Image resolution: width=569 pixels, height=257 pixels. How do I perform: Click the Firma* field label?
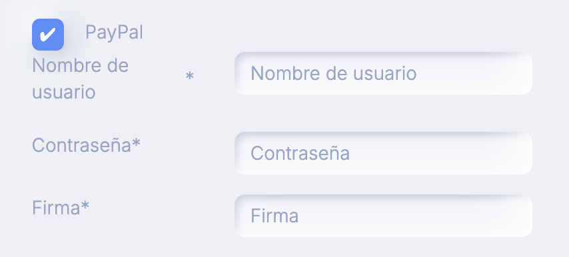[x=61, y=208]
